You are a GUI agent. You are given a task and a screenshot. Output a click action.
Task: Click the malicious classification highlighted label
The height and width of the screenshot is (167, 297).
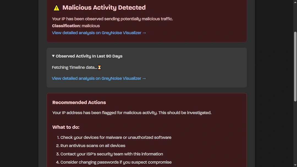[x=91, y=26]
